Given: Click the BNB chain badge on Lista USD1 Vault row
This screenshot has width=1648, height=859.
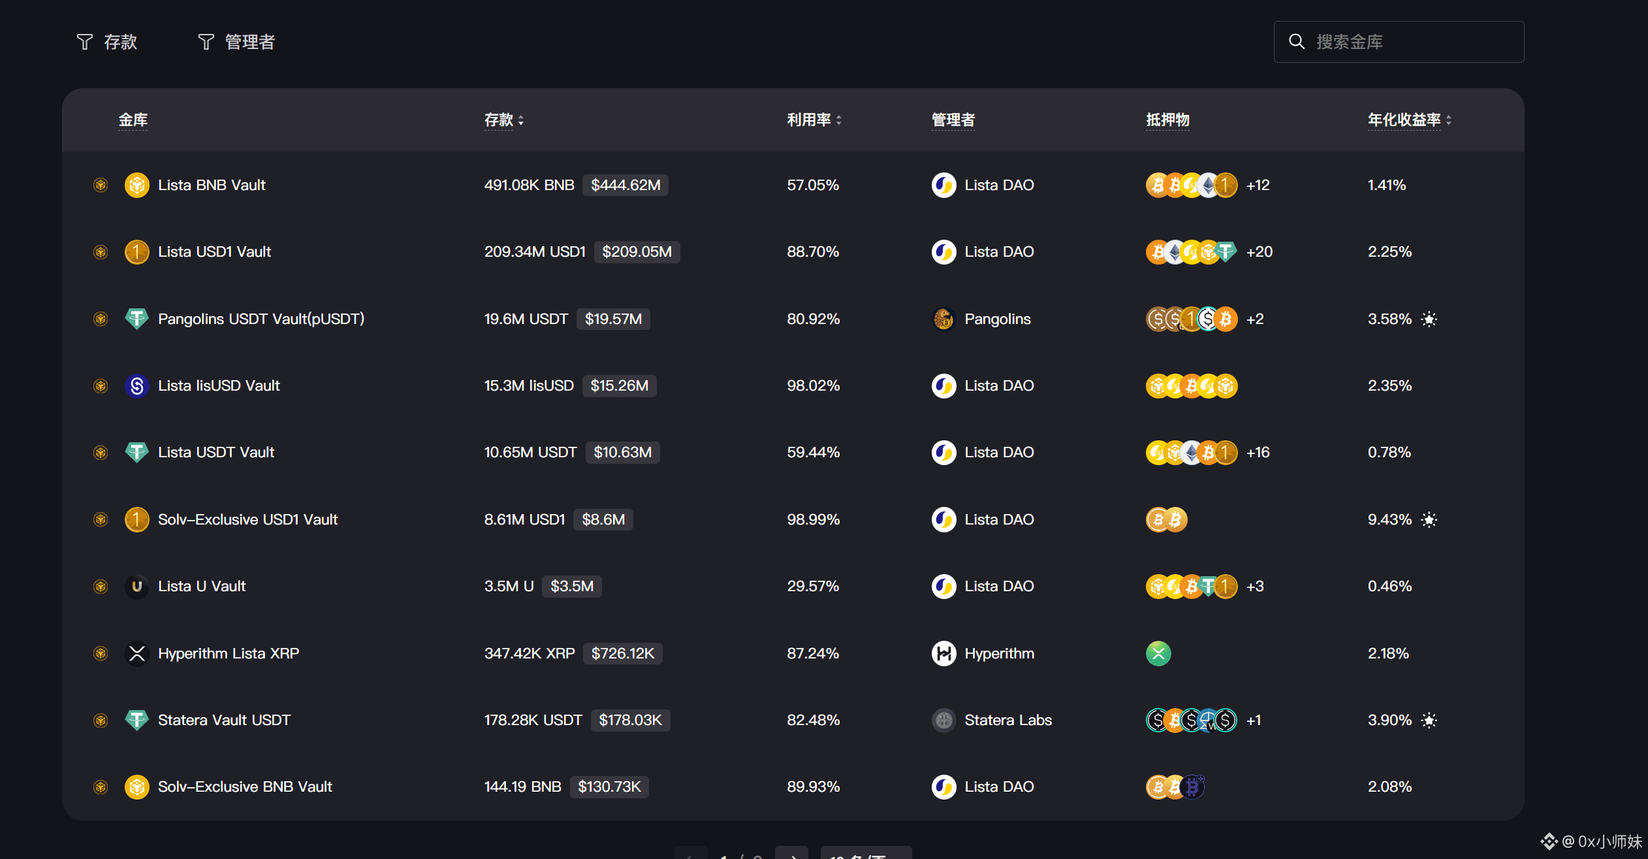Looking at the screenshot, I should [101, 252].
